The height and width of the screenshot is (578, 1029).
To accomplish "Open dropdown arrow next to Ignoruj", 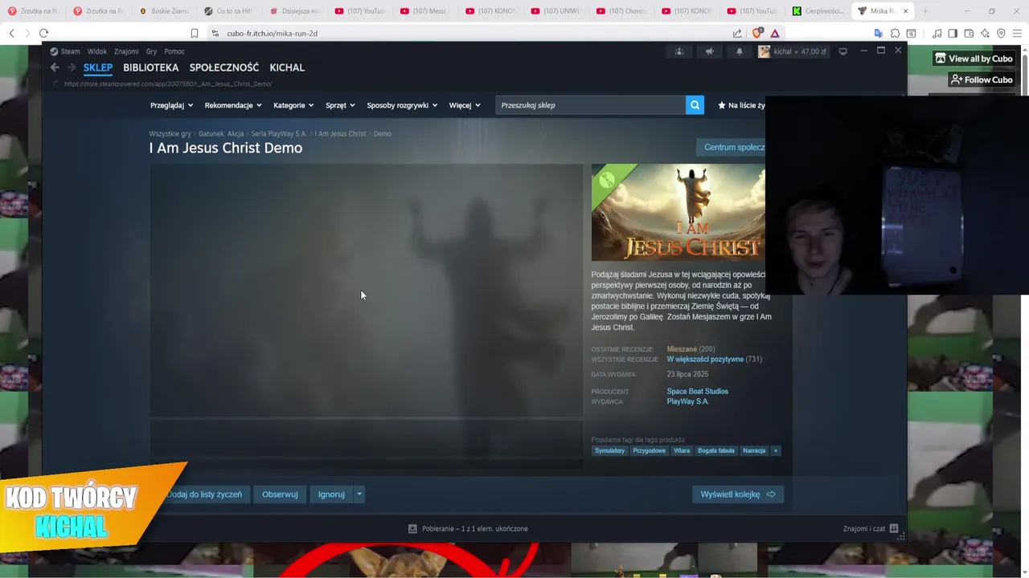I will pos(359,495).
